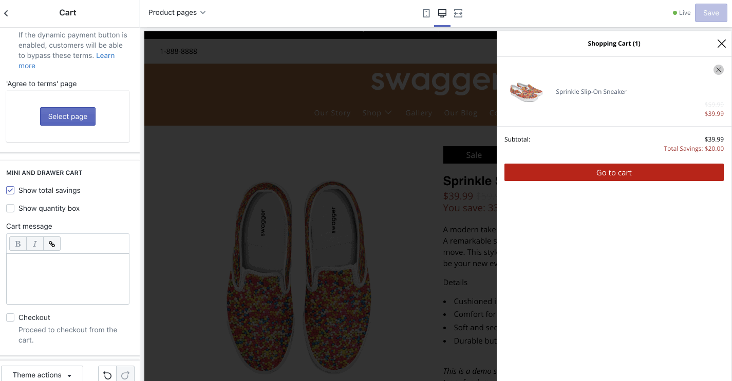Choose a page with the Select page button
Viewport: 732px width, 381px height.
pos(68,116)
